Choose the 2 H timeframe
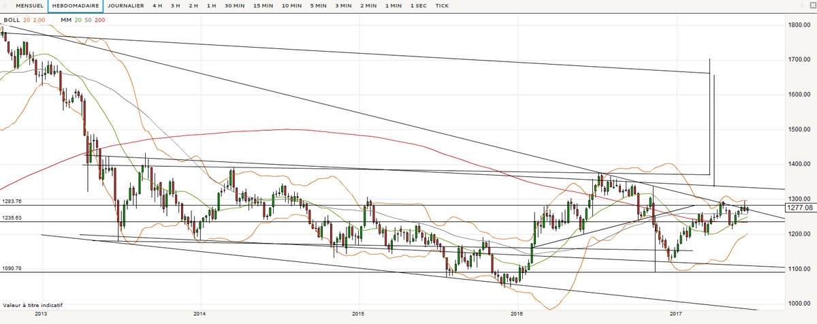Image resolution: width=817 pixels, height=324 pixels. coord(193,5)
